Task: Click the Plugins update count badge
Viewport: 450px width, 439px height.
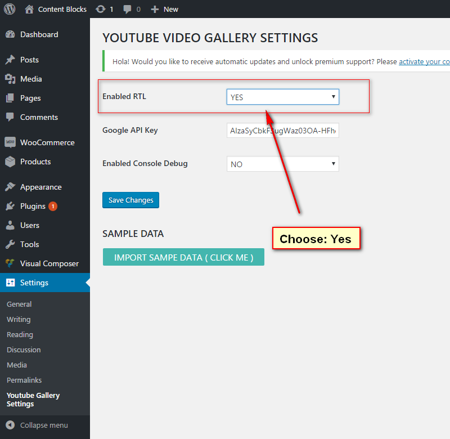Action: click(x=53, y=206)
